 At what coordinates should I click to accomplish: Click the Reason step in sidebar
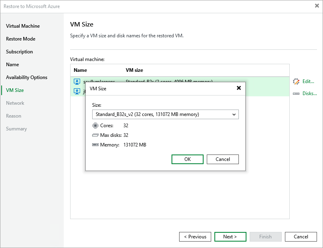pyautogui.click(x=14, y=116)
